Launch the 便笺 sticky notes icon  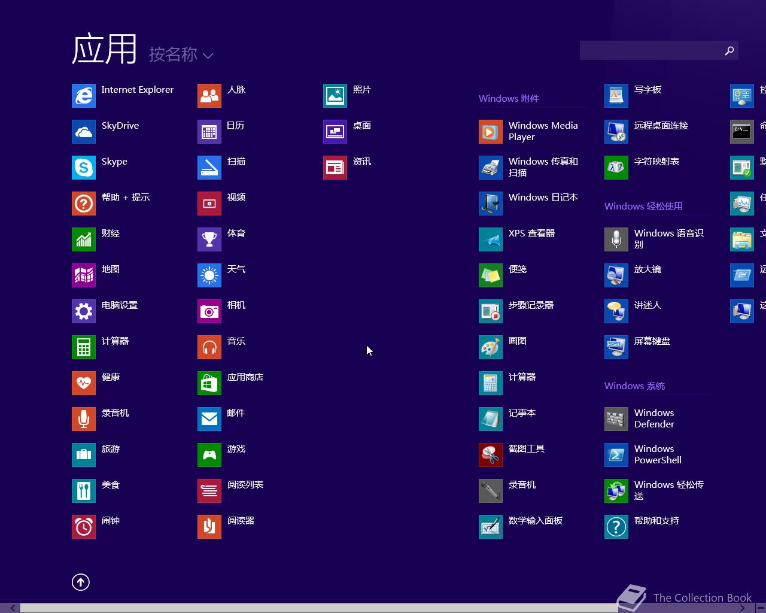491,275
